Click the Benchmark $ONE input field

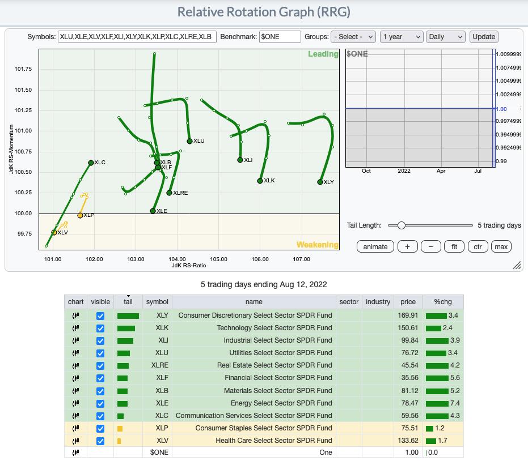tap(280, 37)
